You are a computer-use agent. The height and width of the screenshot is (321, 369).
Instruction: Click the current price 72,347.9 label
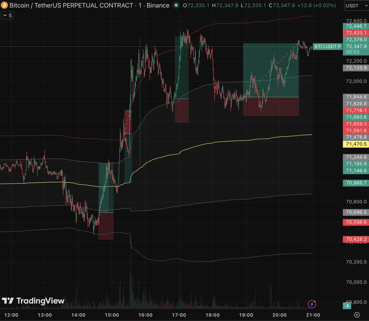356,46
